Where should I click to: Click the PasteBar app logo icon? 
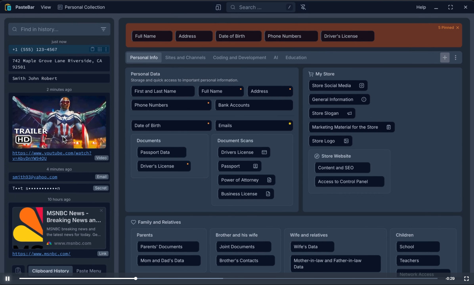pyautogui.click(x=8, y=7)
